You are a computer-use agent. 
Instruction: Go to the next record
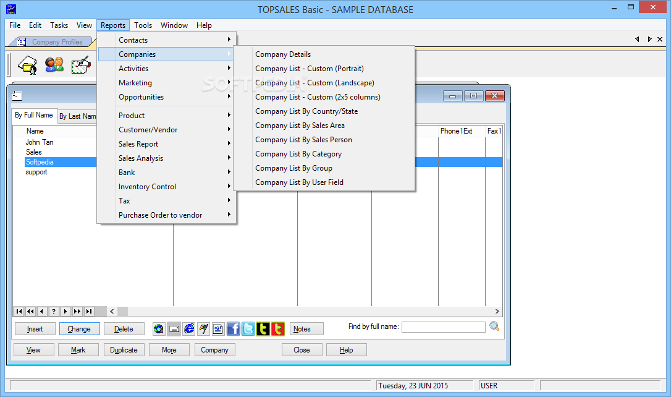pyautogui.click(x=65, y=311)
